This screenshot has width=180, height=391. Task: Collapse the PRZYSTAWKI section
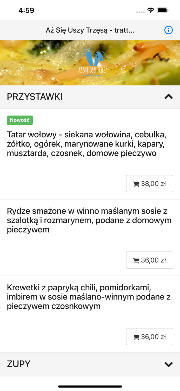[168, 97]
